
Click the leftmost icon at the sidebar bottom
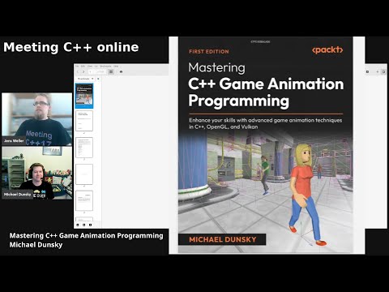[x=78, y=225]
